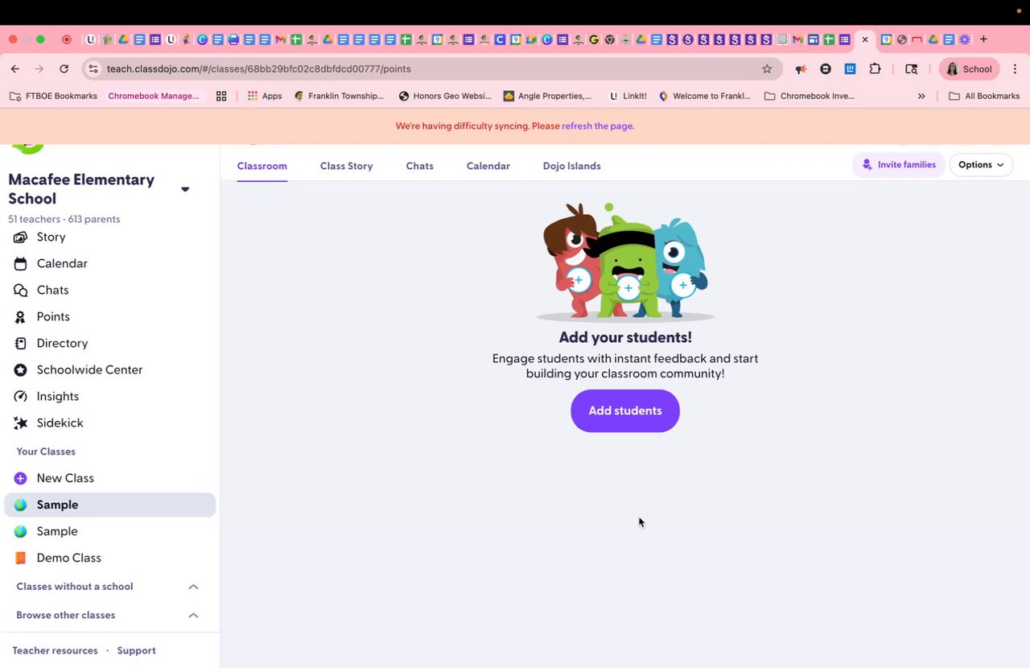The height and width of the screenshot is (668, 1030).
Task: View site information icon in address bar
Action: click(93, 69)
